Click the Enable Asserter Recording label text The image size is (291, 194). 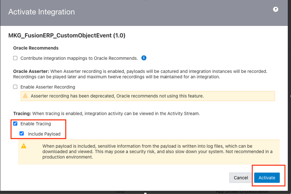pyautogui.click(x=48, y=87)
